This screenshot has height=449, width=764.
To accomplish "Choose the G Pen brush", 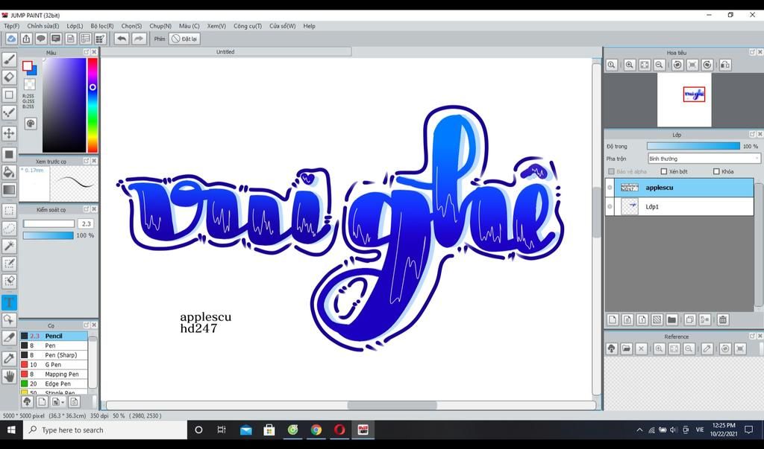I will (54, 364).
